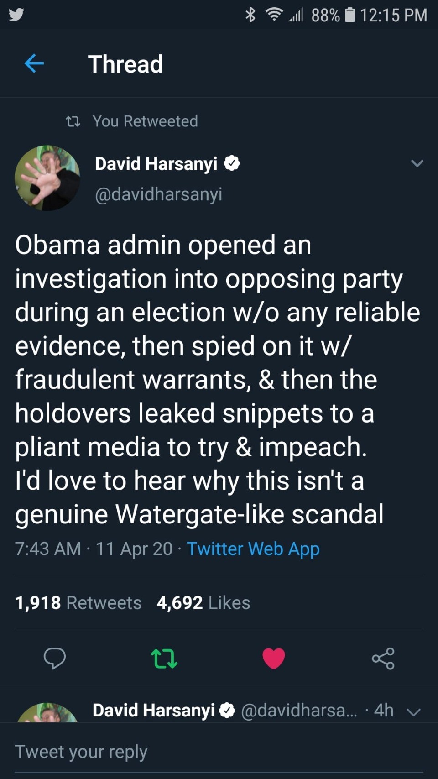Undo retweet with the green retweet icon

pos(164,658)
